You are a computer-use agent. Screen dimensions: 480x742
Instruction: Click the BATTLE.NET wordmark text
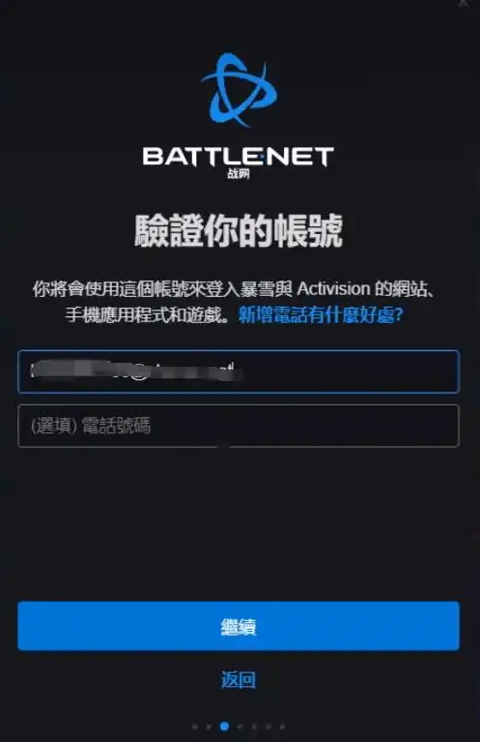239,156
